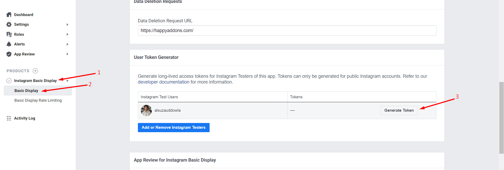
Task: Click the App Review shield icon
Action: 9,54
